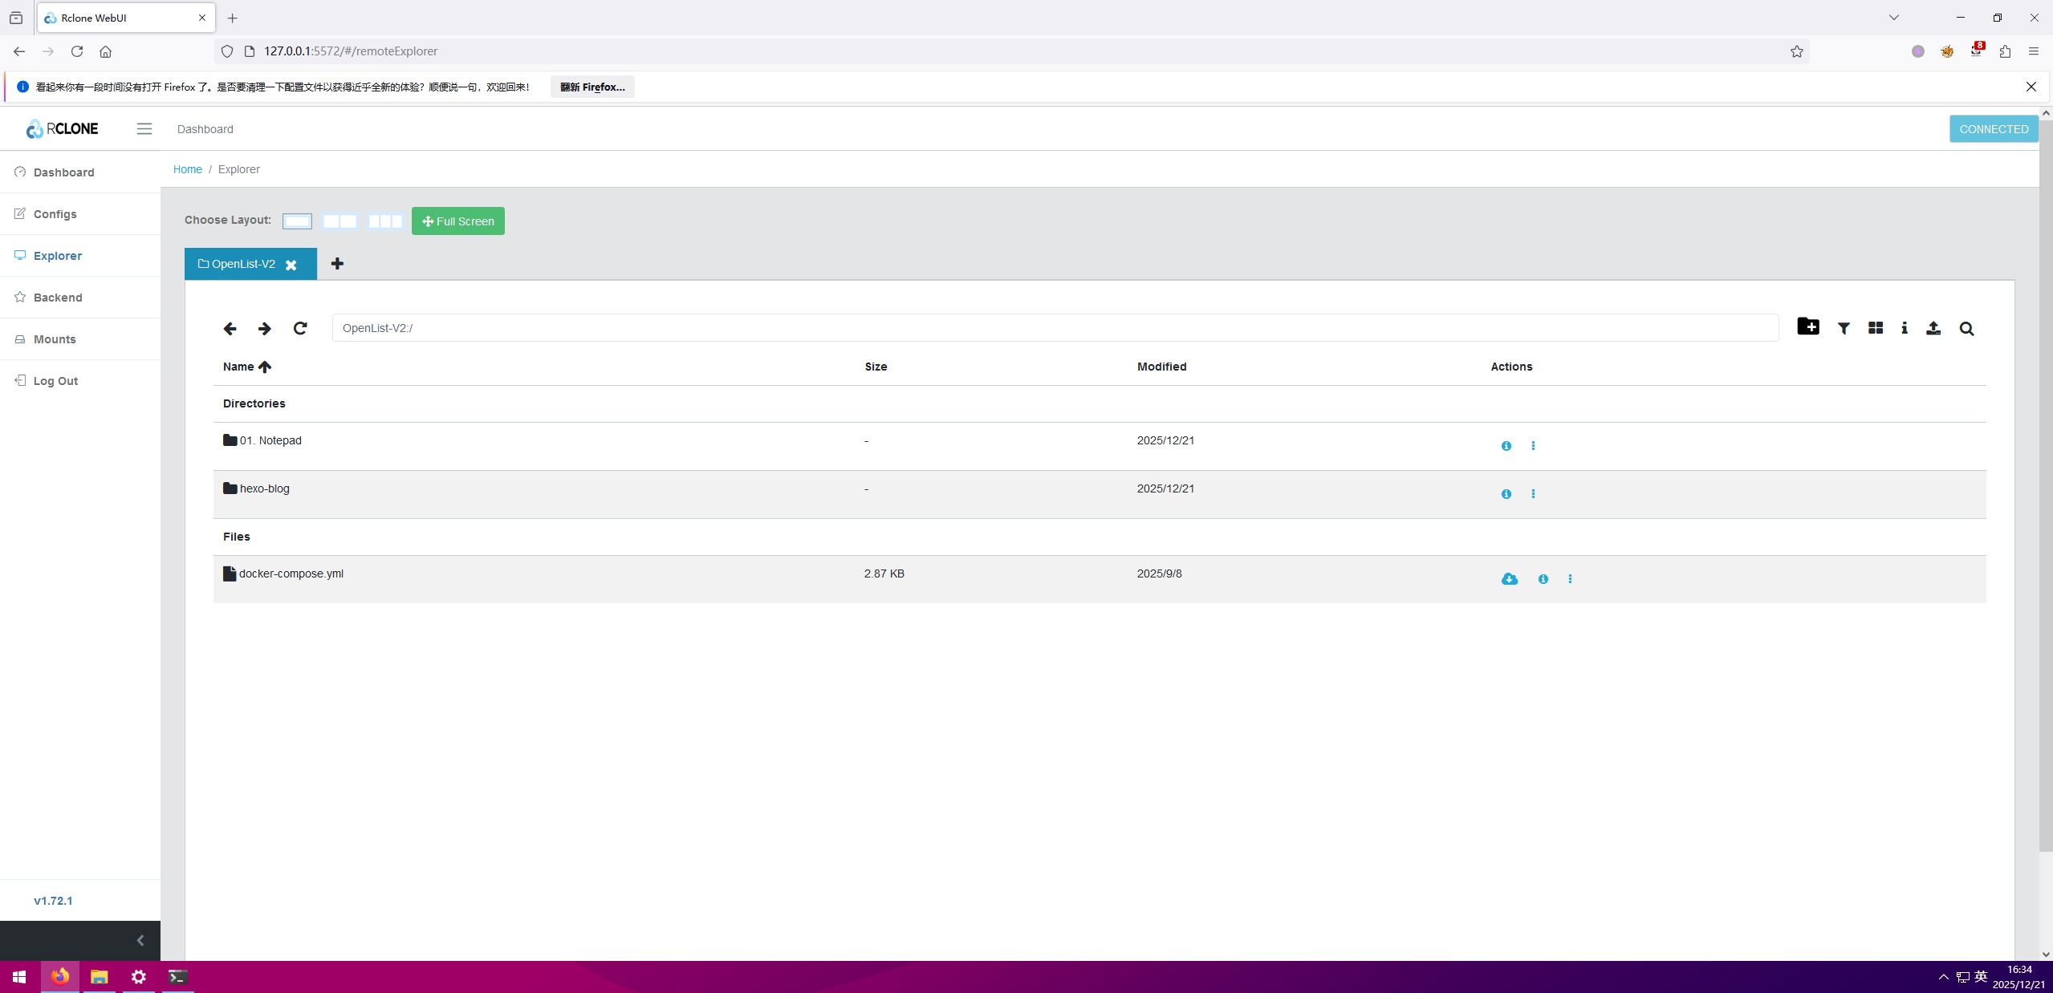Open a new browser tab
This screenshot has height=993, width=2053.
233,18
